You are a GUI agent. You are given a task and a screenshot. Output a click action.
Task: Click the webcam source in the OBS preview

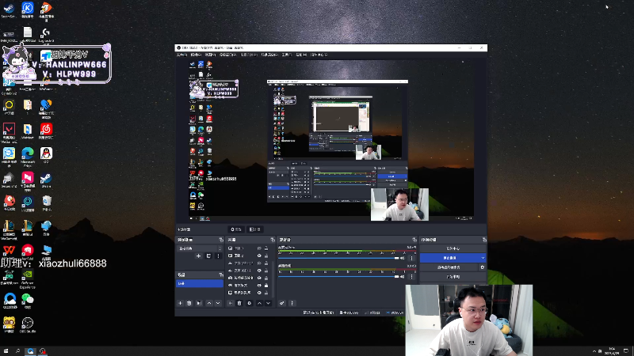pyautogui.click(x=399, y=204)
